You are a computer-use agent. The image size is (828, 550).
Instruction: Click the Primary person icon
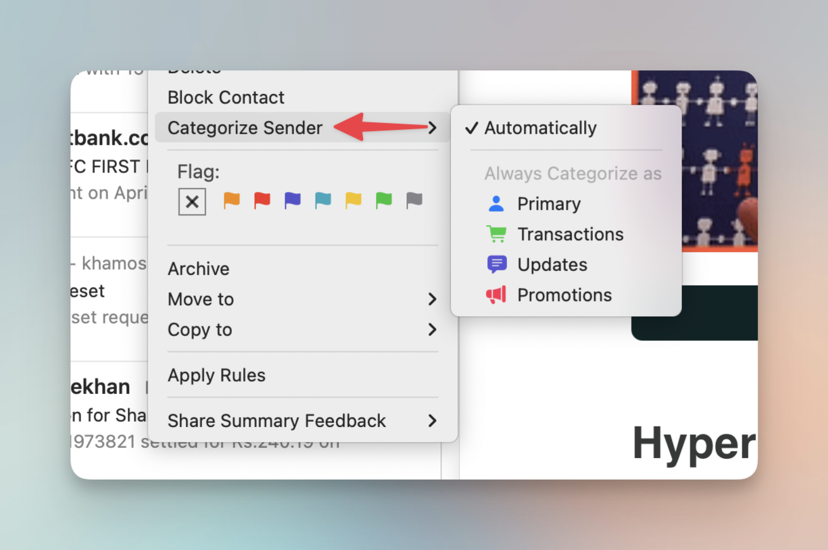[496, 204]
